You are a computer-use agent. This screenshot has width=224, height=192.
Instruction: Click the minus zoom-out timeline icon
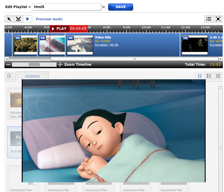pyautogui.click(x=8, y=65)
